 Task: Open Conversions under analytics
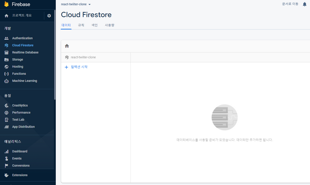pyautogui.click(x=21, y=166)
